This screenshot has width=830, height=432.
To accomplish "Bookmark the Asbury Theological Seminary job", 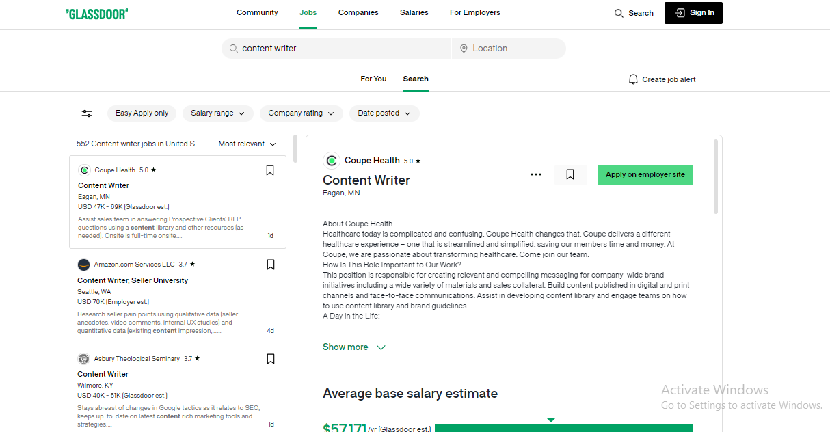I will click(x=271, y=359).
